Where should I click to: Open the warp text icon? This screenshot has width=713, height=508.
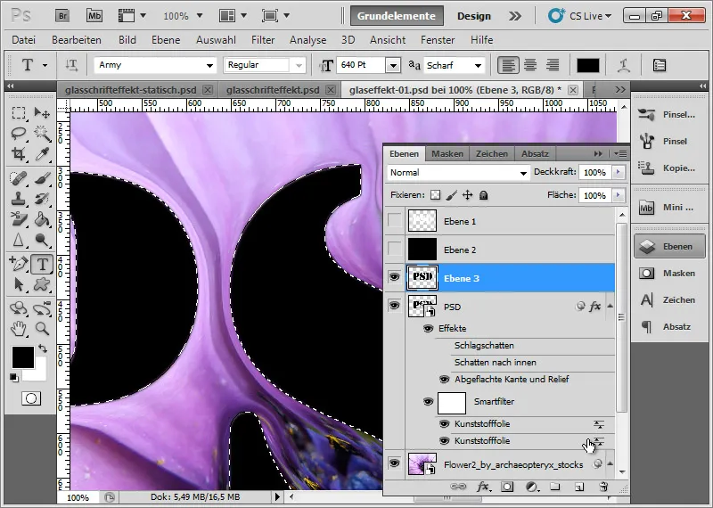pyautogui.click(x=623, y=65)
